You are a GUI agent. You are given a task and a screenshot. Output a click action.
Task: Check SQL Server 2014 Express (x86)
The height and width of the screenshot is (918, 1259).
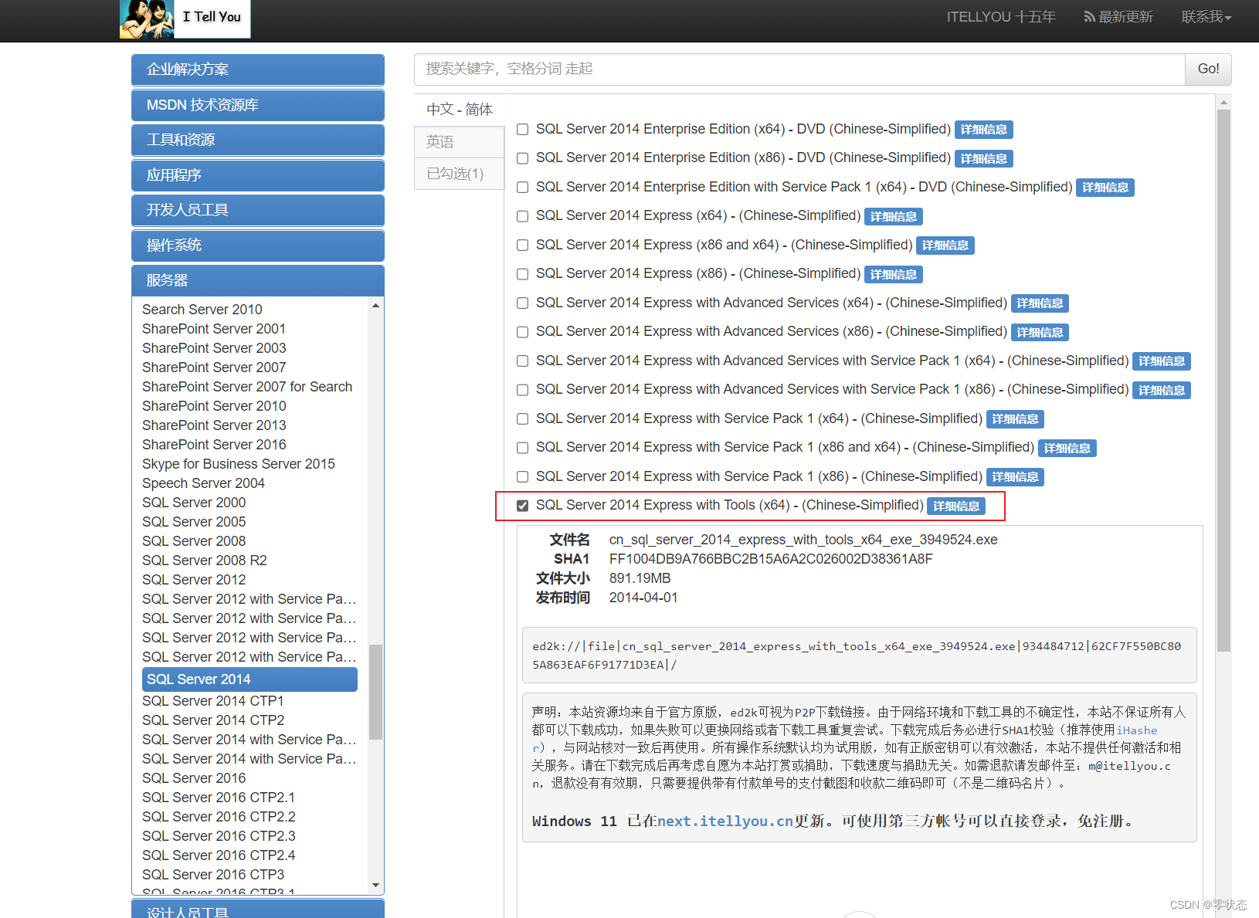click(523, 274)
